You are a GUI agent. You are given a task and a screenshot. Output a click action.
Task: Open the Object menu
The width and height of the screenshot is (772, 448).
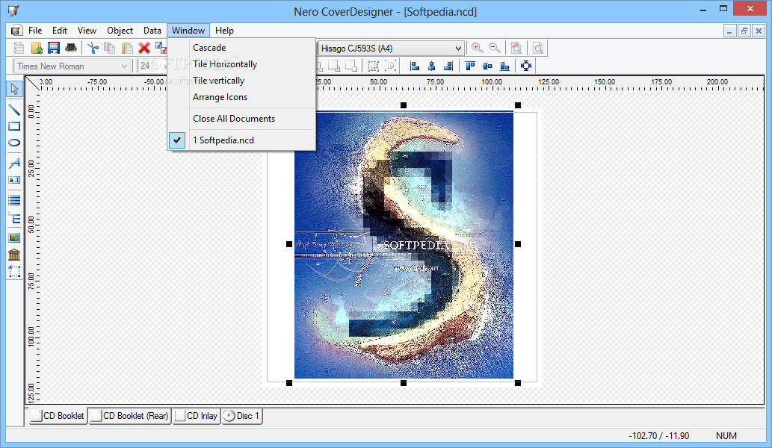coord(120,31)
